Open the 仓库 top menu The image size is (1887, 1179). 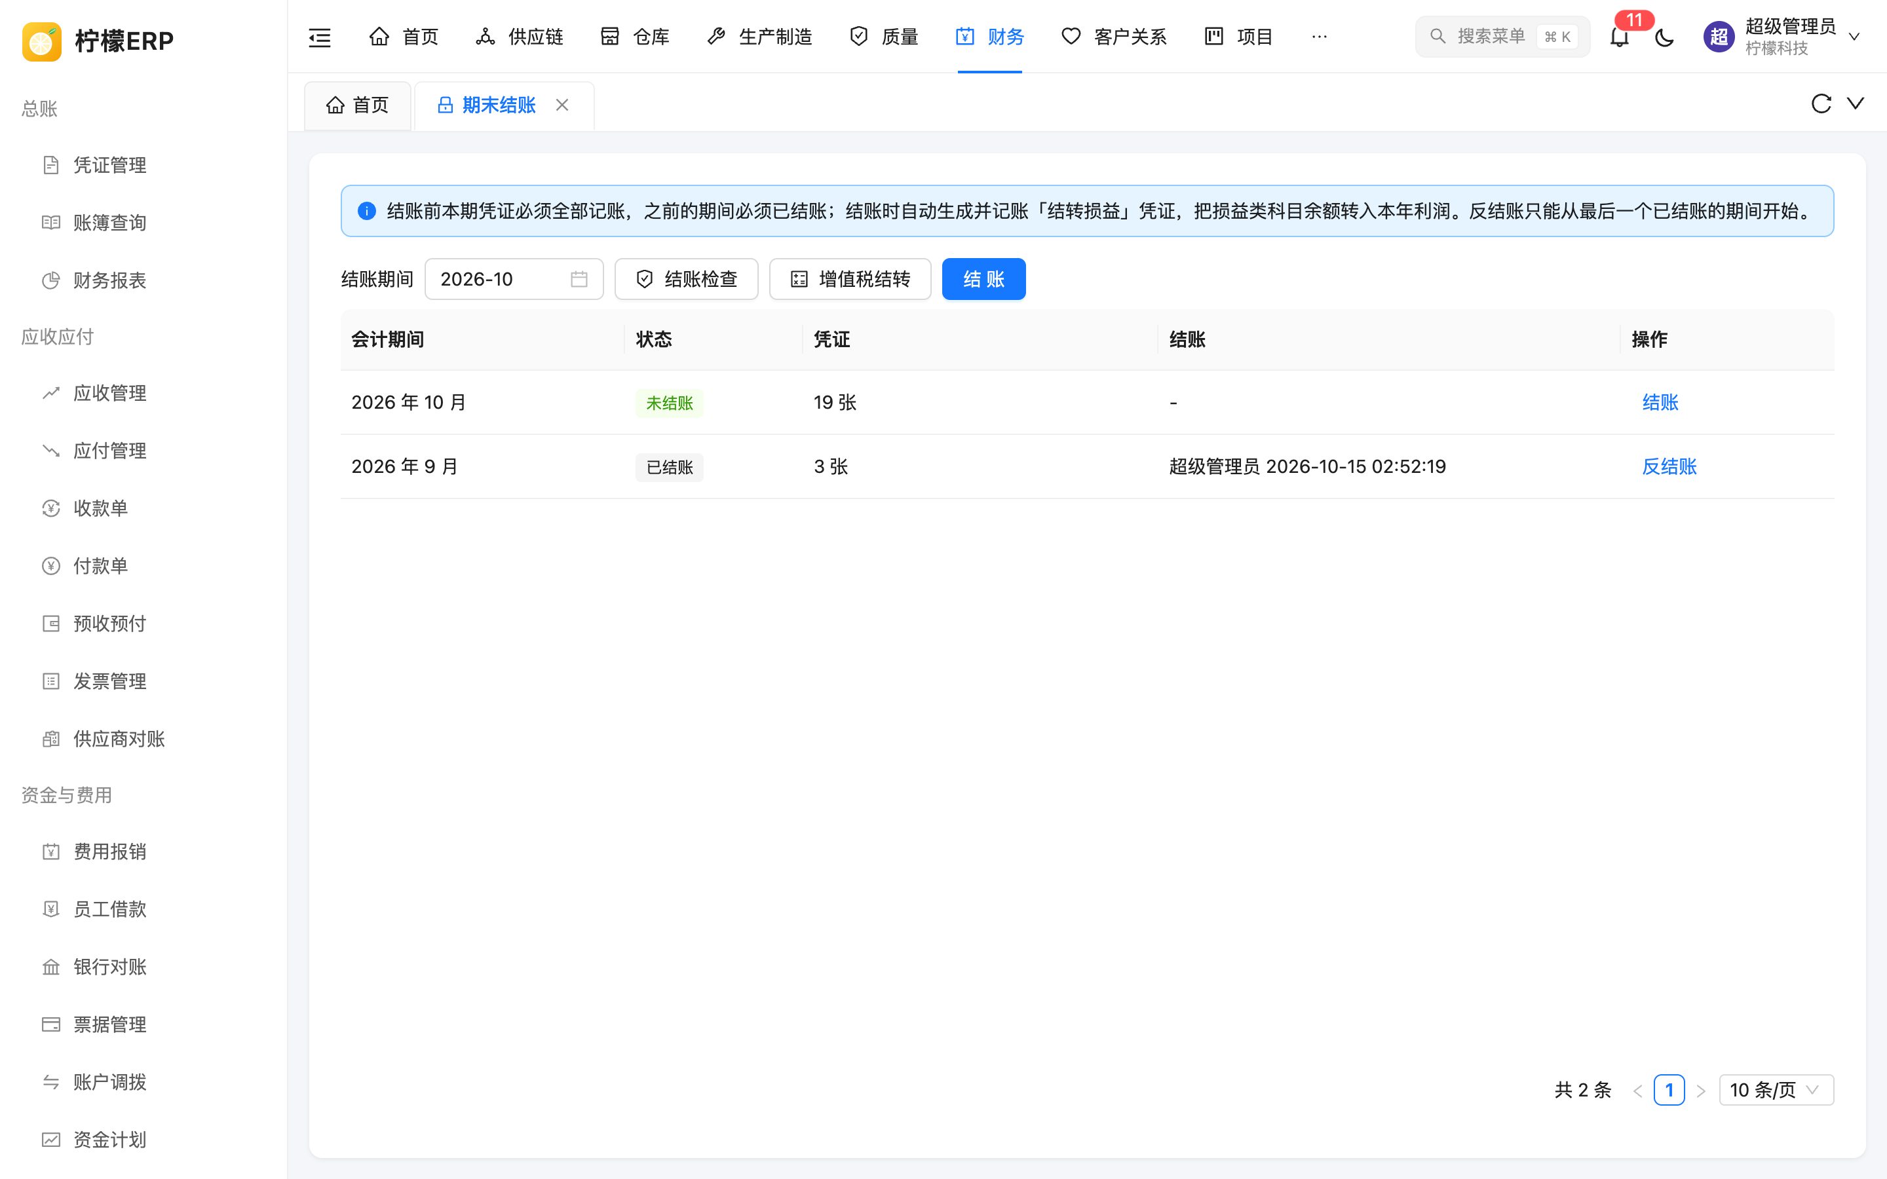635,37
